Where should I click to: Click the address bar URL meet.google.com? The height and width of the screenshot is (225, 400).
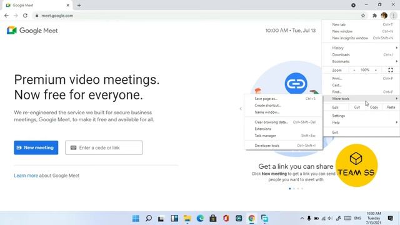click(57, 16)
